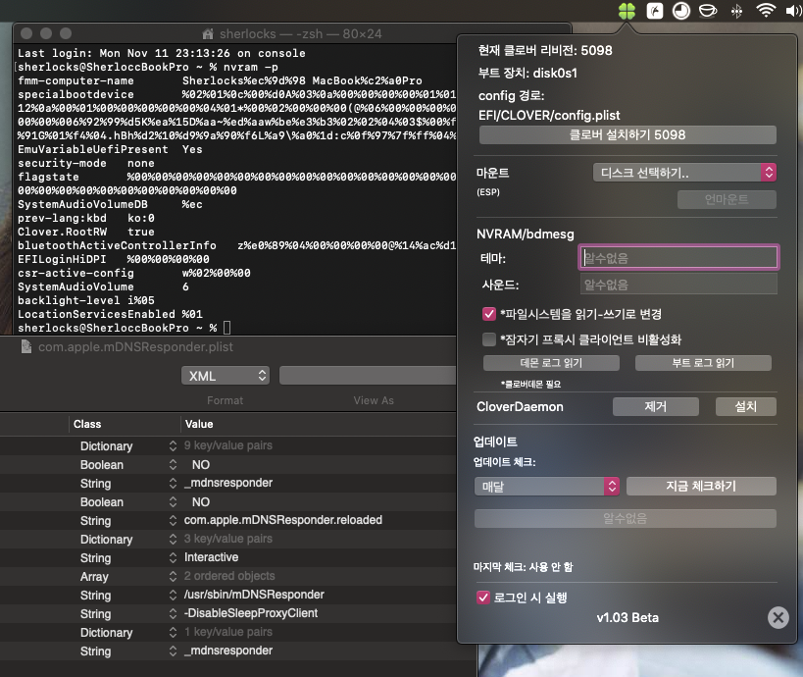Click Read boot log button (부트 로그 읽기)
Screen dimensions: 803x677
point(703,363)
